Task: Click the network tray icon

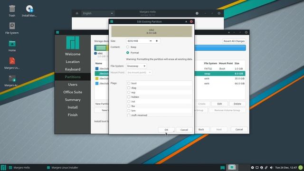Action: (x=257, y=168)
